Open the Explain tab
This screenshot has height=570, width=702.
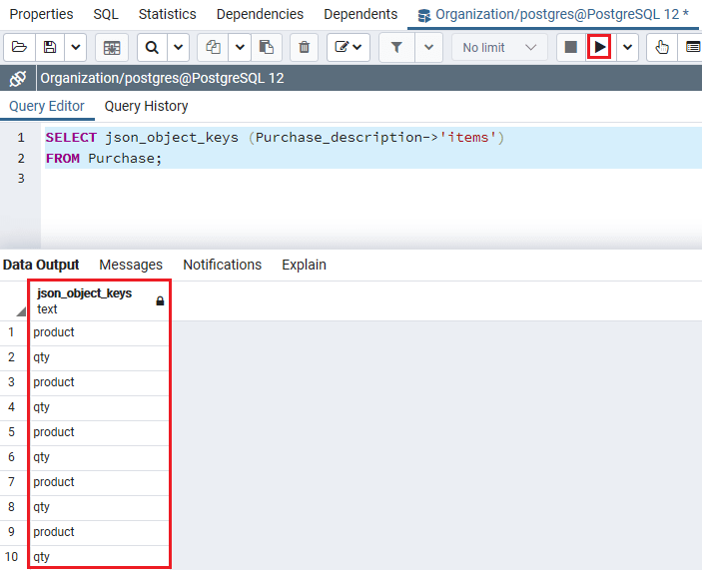pos(304,265)
